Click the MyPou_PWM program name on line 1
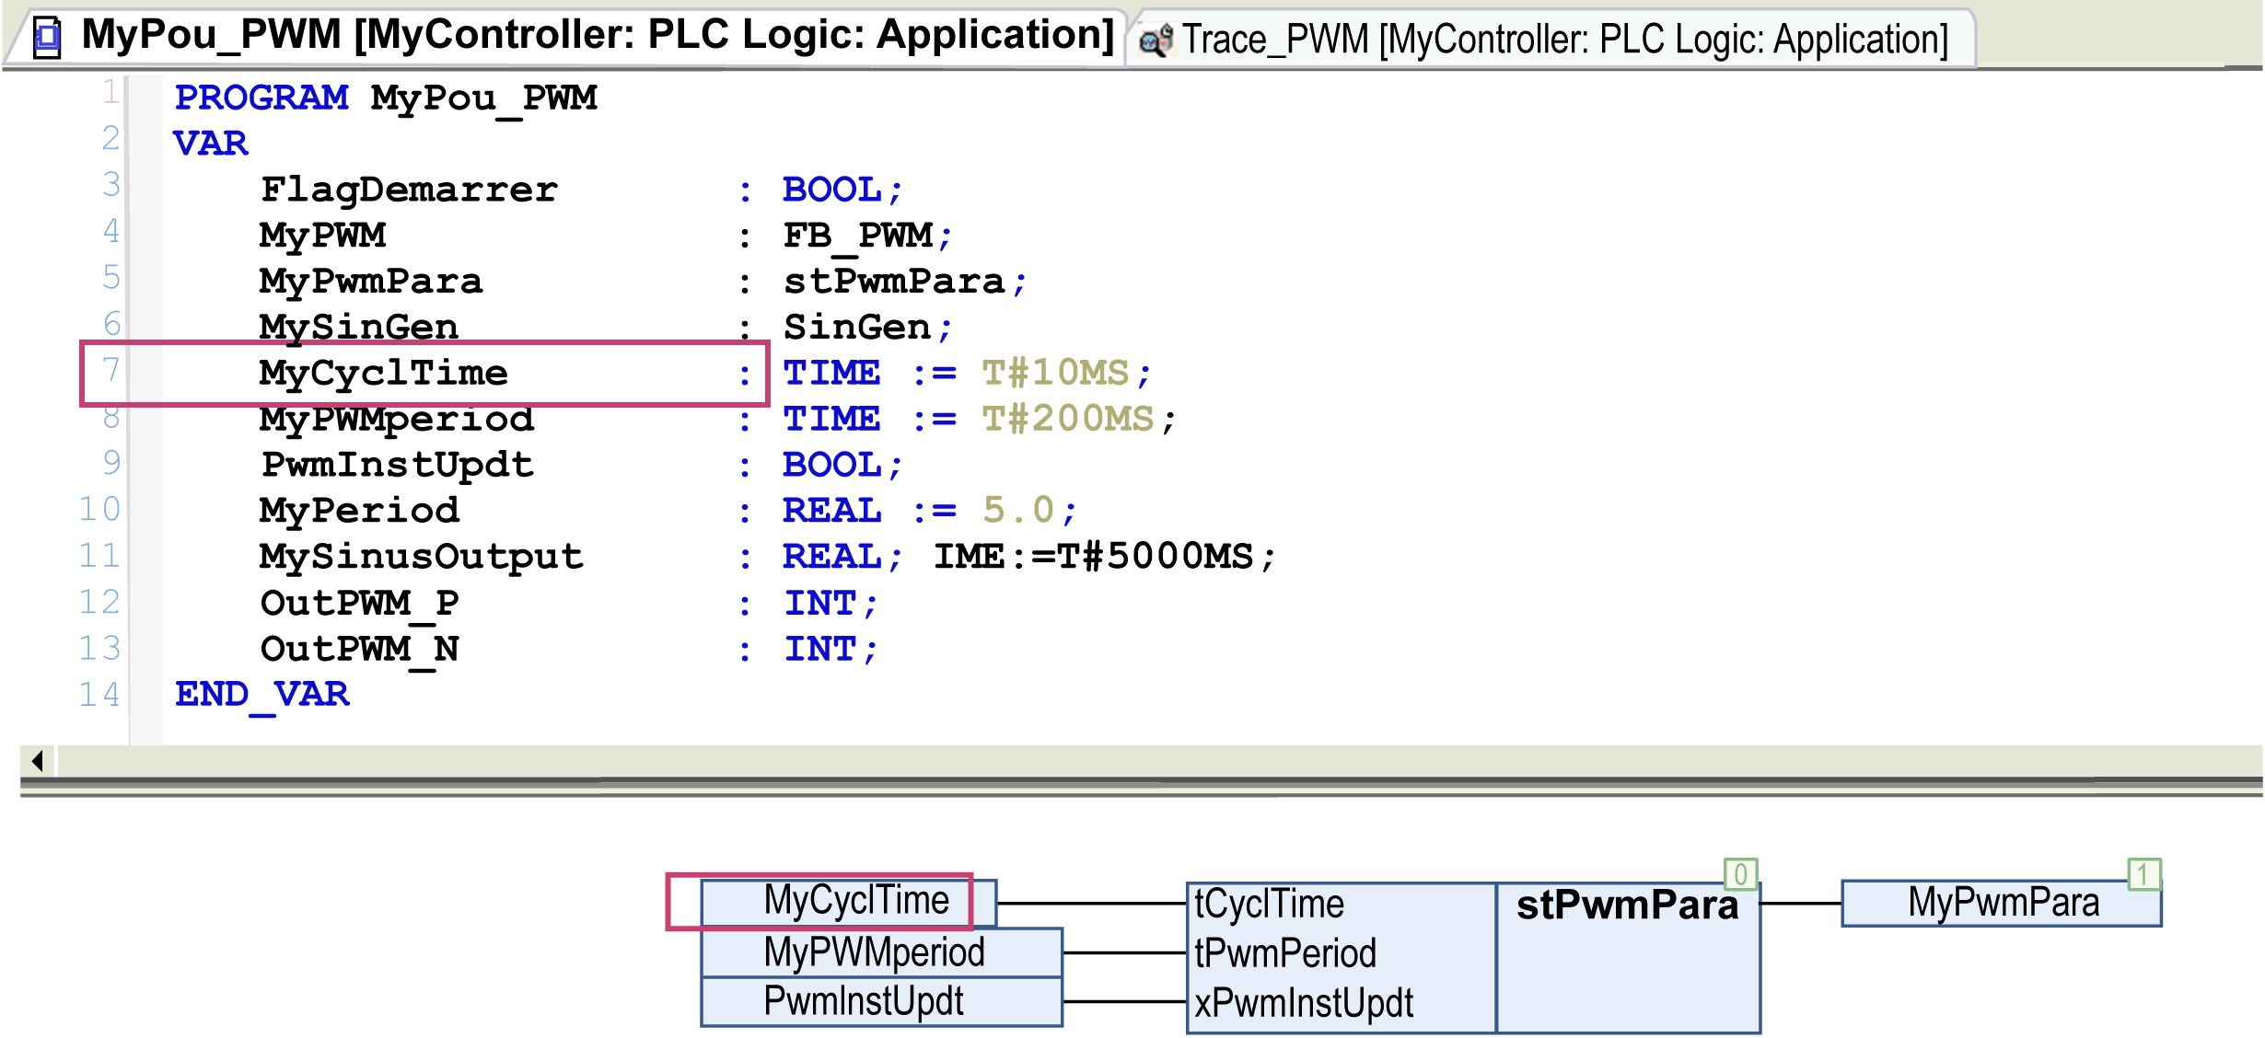 point(483,98)
